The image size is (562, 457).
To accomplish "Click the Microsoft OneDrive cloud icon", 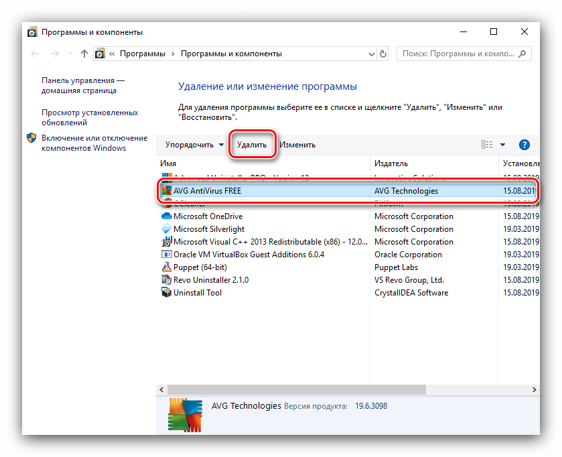I will (167, 216).
